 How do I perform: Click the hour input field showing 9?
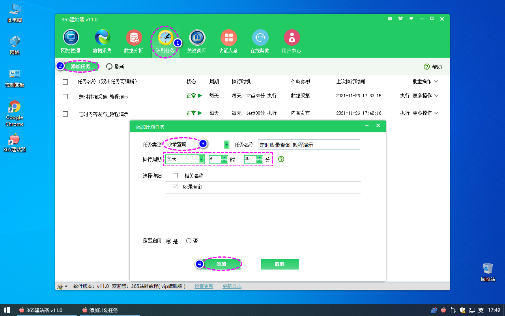pyautogui.click(x=215, y=159)
